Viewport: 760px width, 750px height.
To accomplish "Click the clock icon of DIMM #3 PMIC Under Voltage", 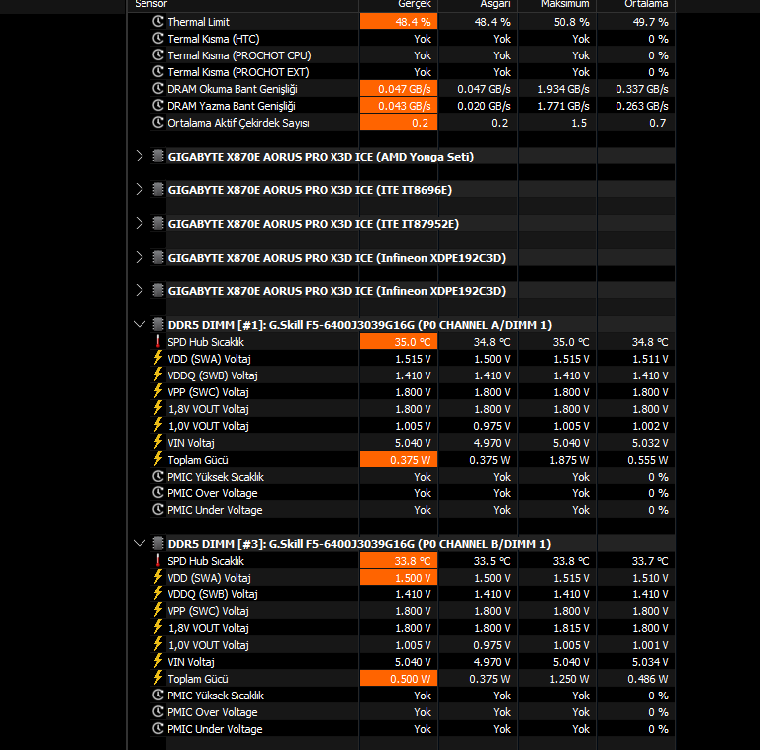I will point(158,728).
